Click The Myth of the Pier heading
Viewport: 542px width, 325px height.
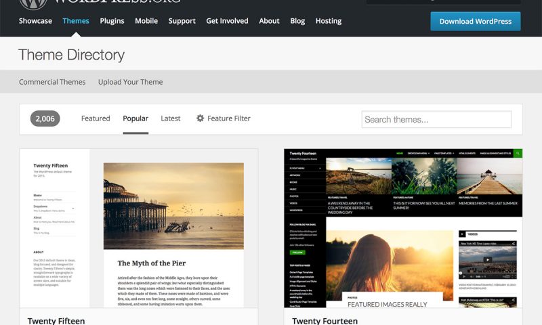[151, 263]
